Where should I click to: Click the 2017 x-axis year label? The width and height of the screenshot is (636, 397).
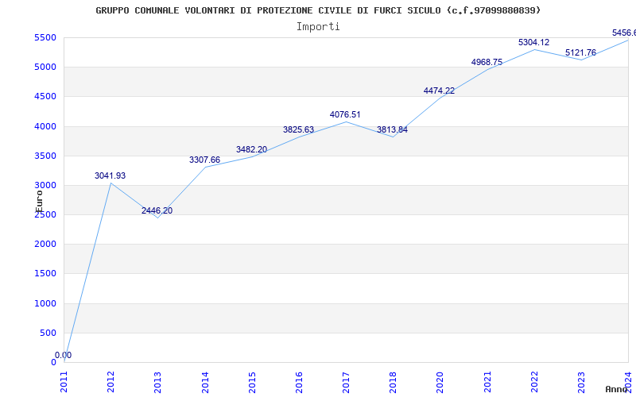(346, 382)
